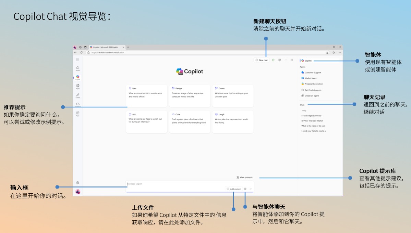Open the Home icon in left sidebar
This screenshot has width=411, height=233.
click(78, 68)
